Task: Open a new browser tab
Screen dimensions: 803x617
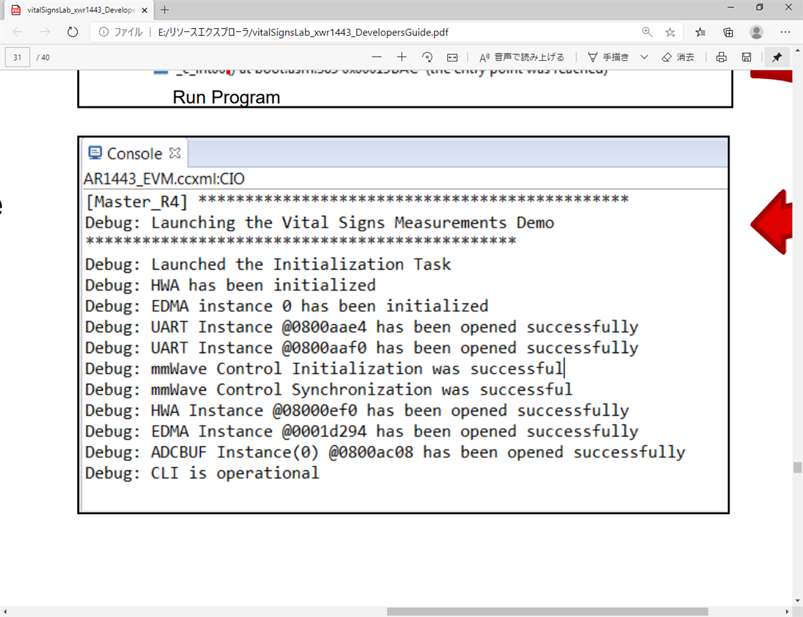Action: point(163,10)
